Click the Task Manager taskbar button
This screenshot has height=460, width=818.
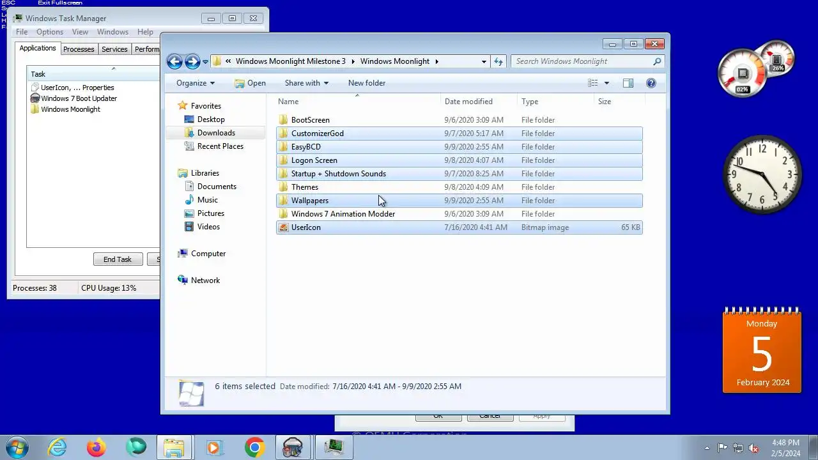tap(333, 447)
